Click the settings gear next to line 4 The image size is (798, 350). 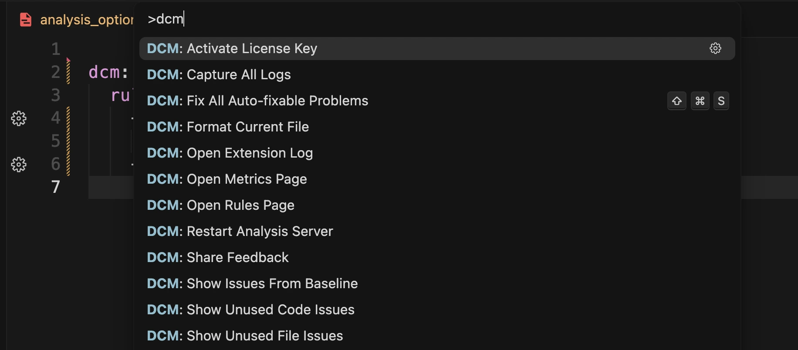tap(19, 118)
